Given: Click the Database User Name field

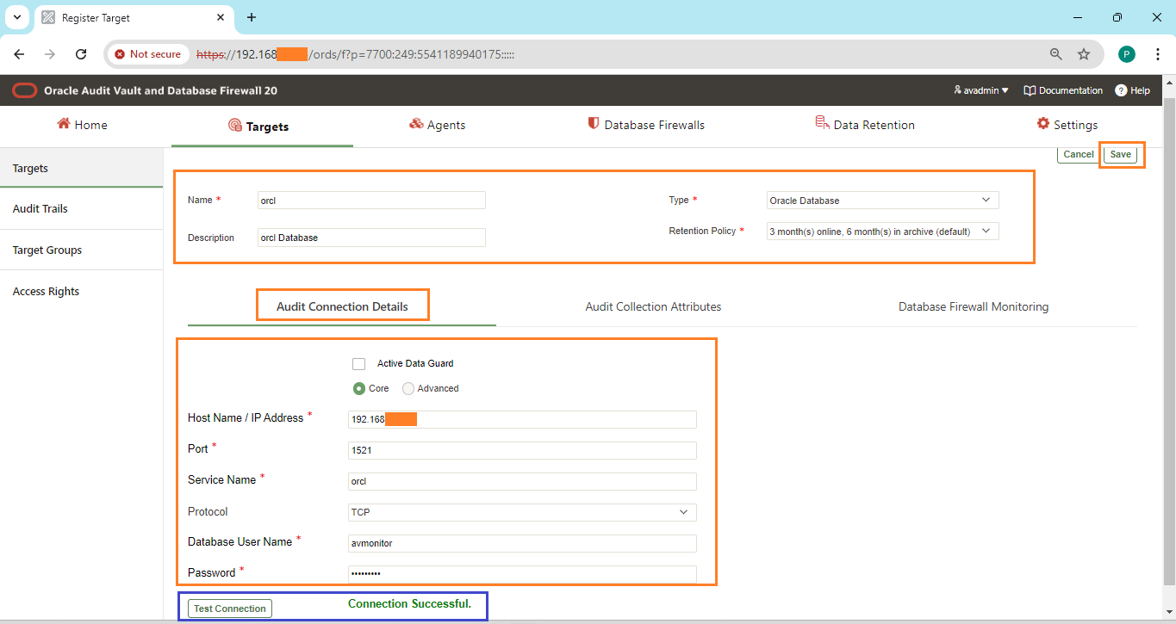Looking at the screenshot, I should pyautogui.click(x=522, y=543).
